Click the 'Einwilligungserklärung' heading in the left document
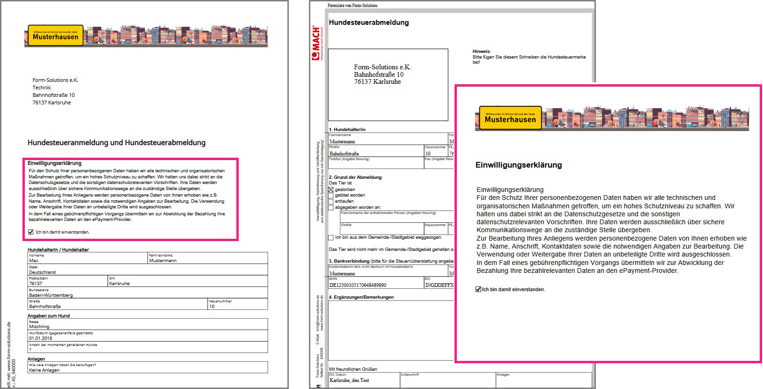Image resolution: width=763 pixels, height=389 pixels. 54,163
